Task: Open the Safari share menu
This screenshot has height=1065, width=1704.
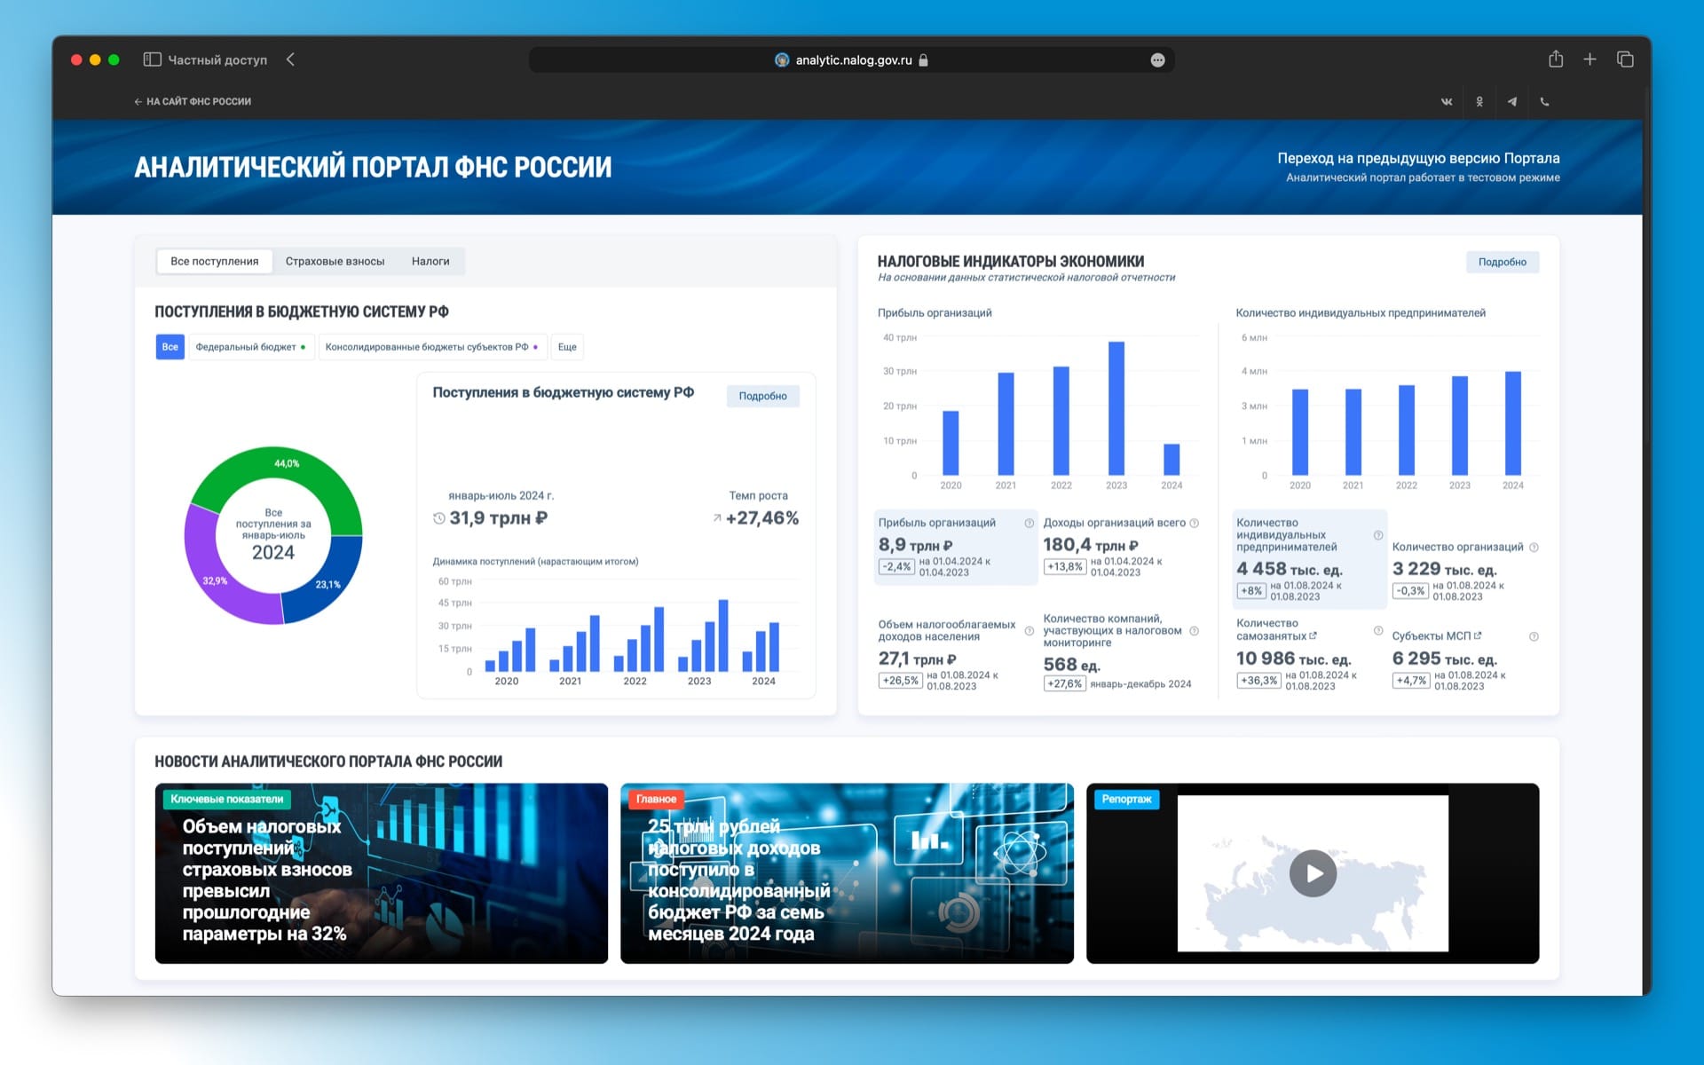Action: (1556, 59)
